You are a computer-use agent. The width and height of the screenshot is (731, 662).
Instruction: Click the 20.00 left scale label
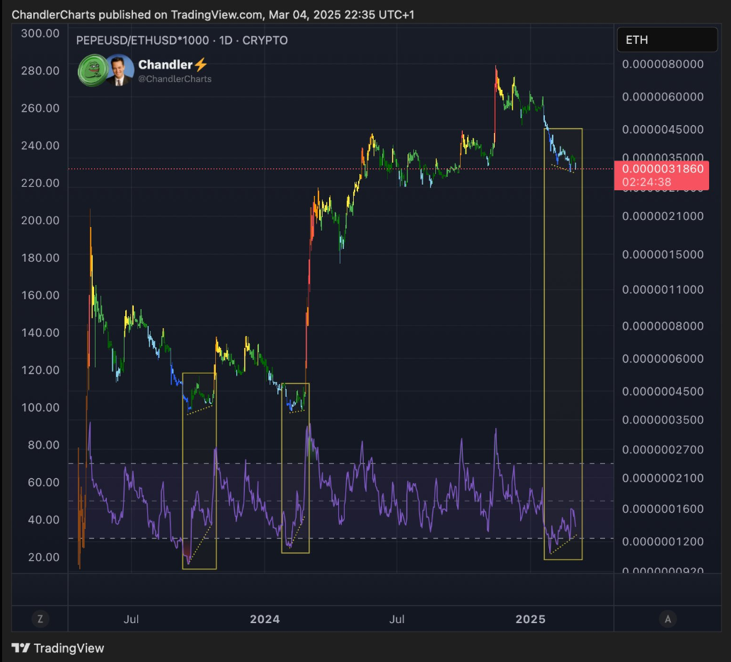click(42, 557)
